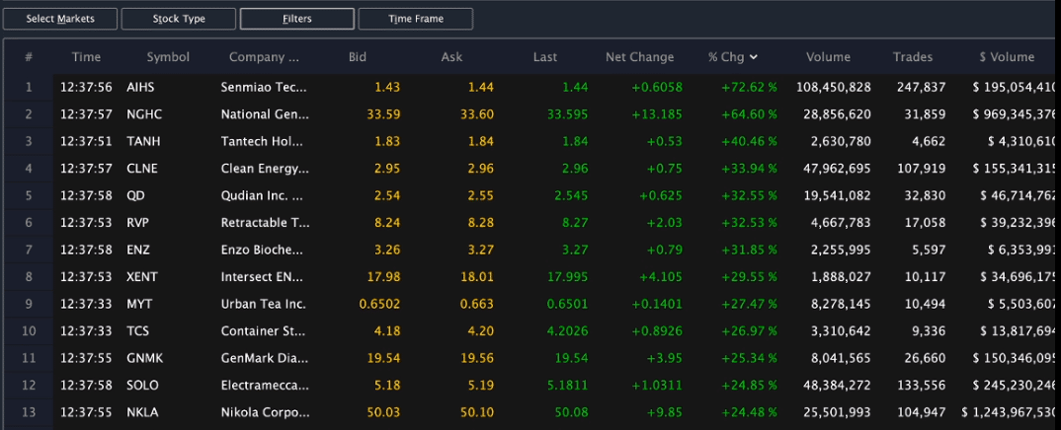Open the Select Markets menu
Image resolution: width=1061 pixels, height=430 pixels.
60,19
